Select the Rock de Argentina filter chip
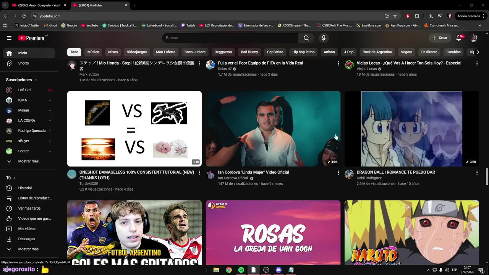The height and width of the screenshot is (275, 489). point(377,52)
